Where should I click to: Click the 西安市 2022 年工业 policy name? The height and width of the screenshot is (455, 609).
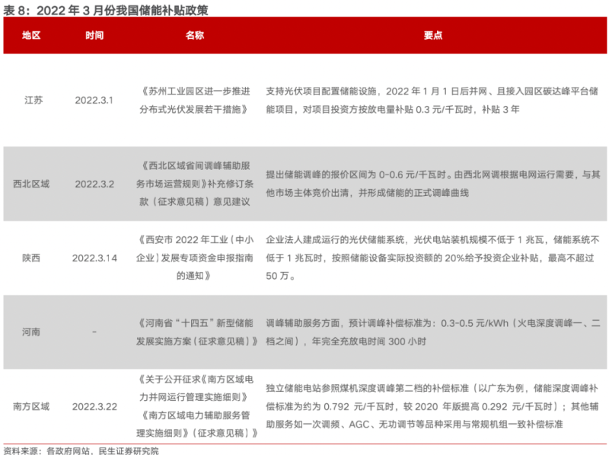point(195,258)
